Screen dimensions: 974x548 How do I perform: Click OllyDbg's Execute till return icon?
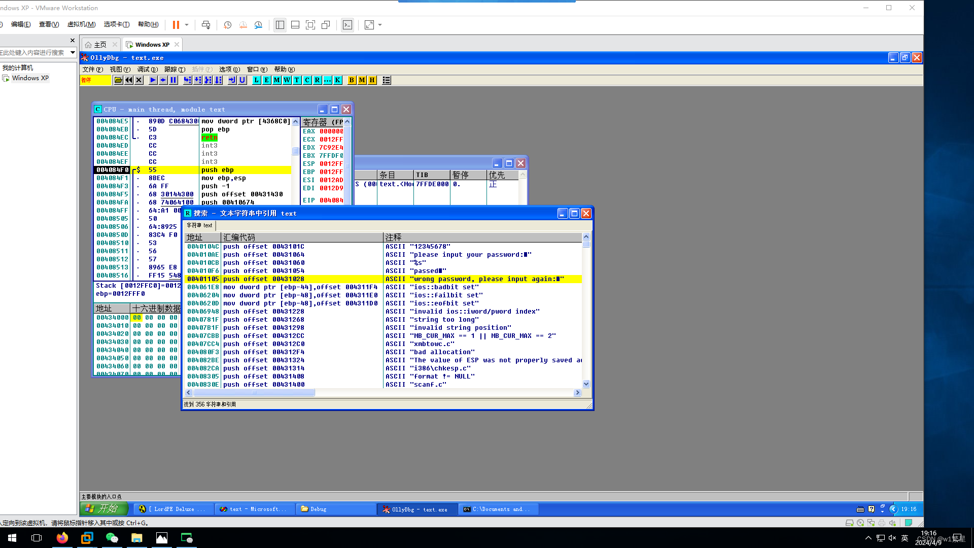click(x=232, y=80)
